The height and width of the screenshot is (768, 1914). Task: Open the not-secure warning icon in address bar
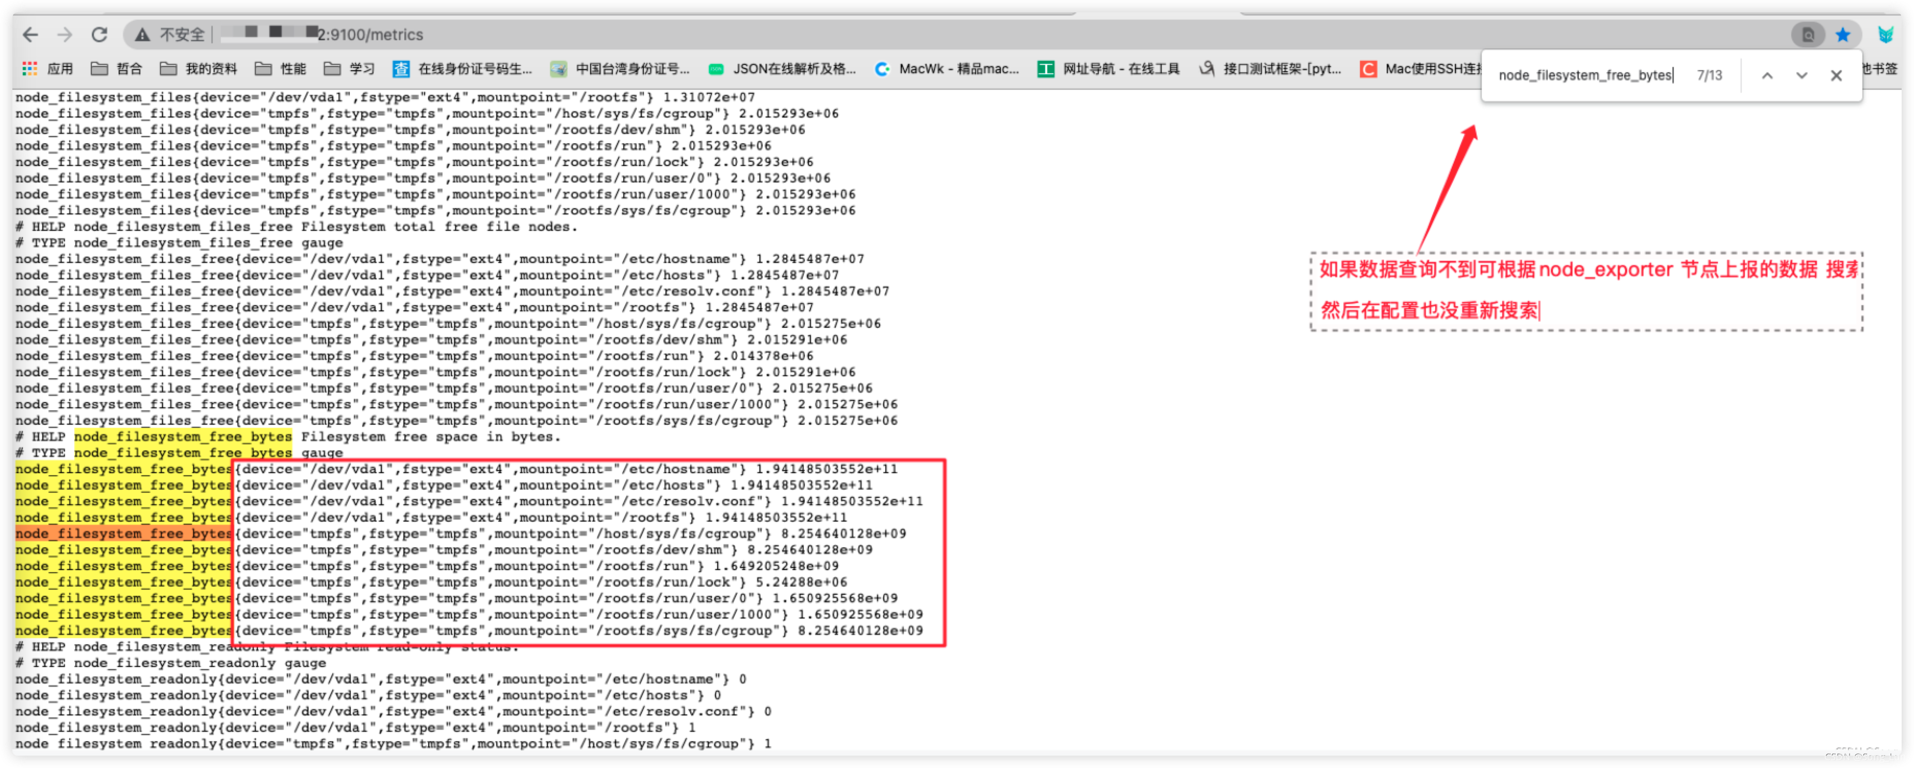[x=143, y=34]
